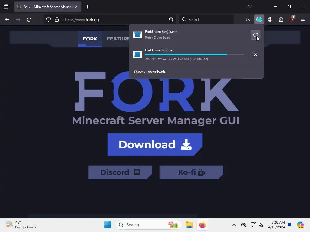
Task: Open network display tray icon
Action: pyautogui.click(x=253, y=225)
